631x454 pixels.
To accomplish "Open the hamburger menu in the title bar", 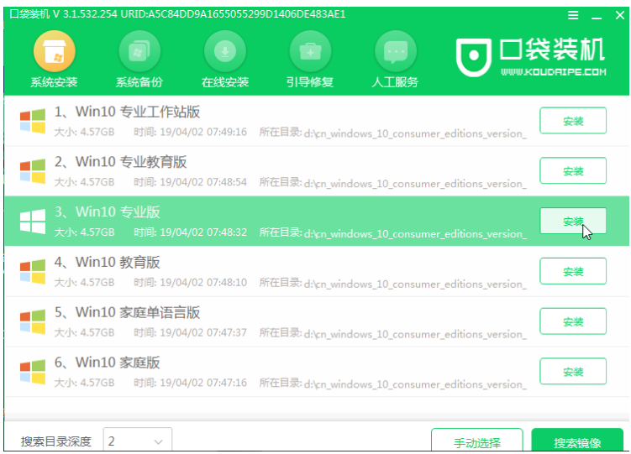I will pyautogui.click(x=573, y=15).
